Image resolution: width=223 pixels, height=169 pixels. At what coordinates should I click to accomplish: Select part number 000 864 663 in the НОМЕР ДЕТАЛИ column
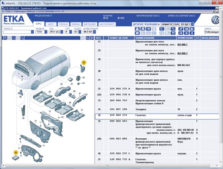pyautogui.click(x=118, y=121)
